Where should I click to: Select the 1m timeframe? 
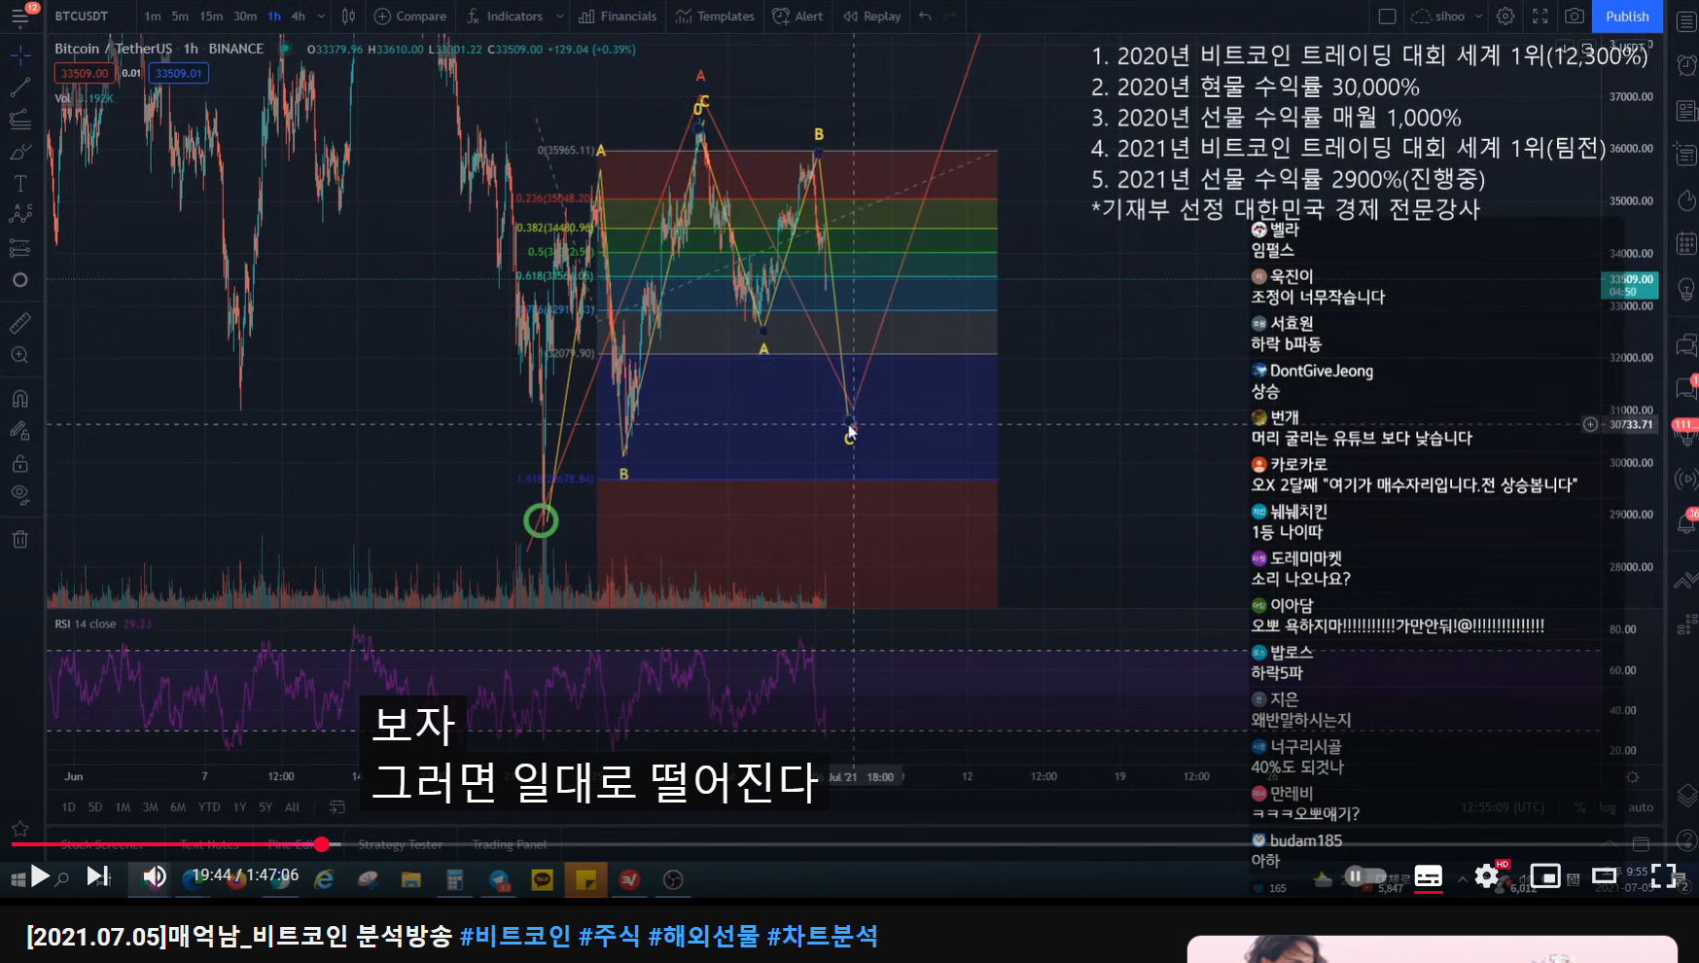tap(153, 16)
